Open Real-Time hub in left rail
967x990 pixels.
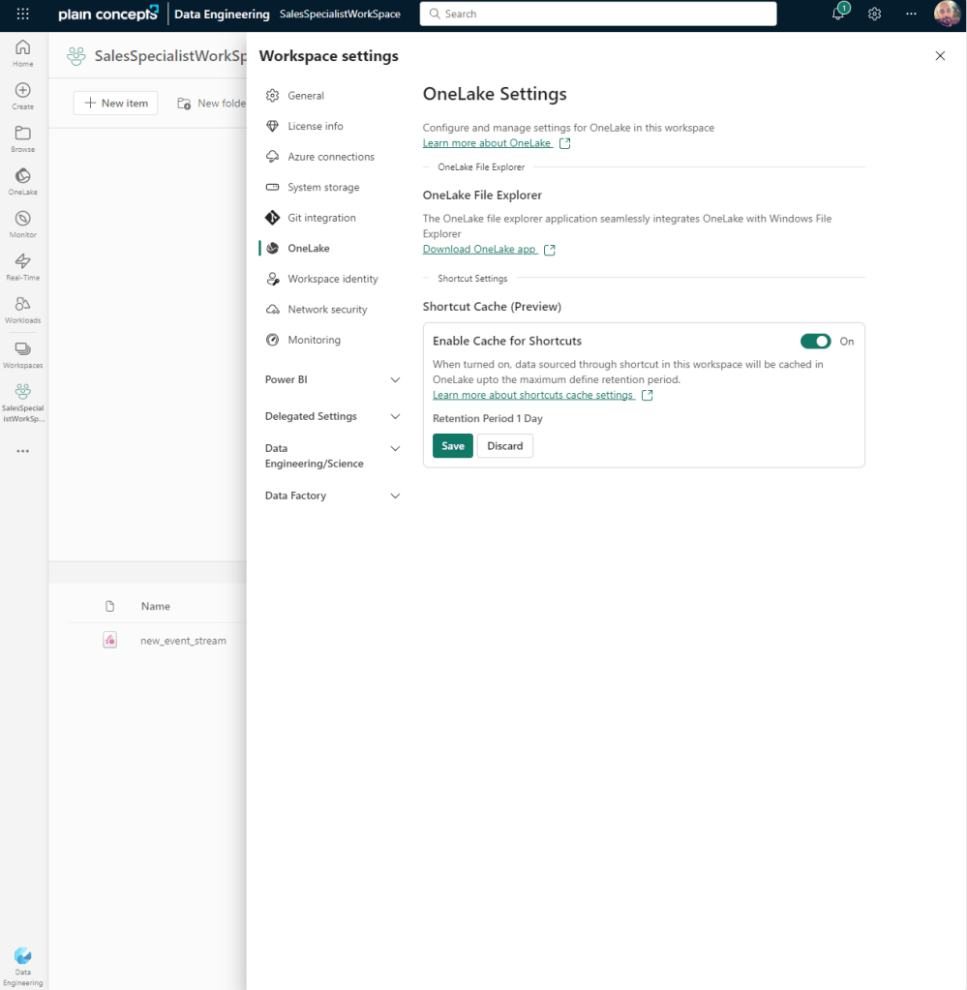tap(23, 266)
